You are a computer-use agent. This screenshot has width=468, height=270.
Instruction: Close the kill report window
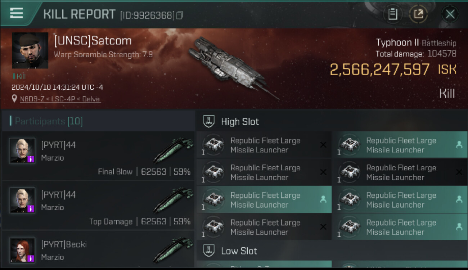point(450,14)
